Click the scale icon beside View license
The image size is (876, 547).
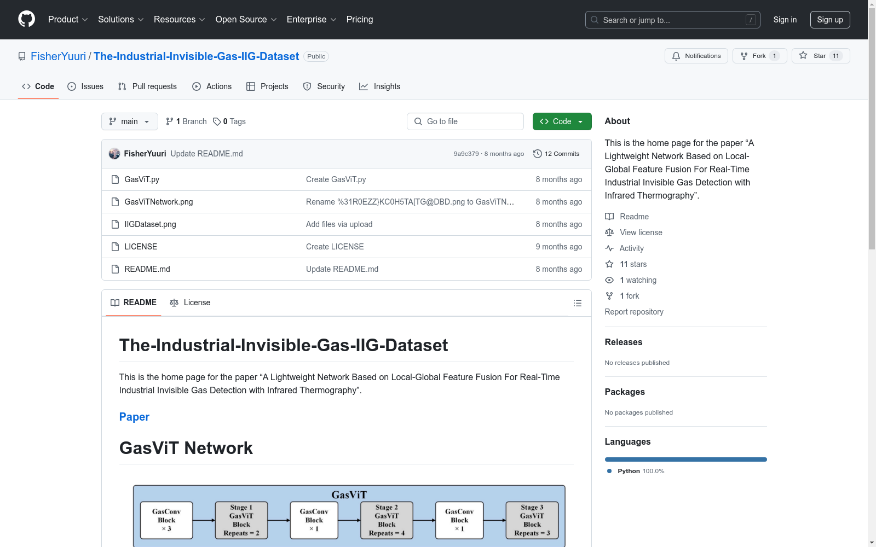coord(609,232)
